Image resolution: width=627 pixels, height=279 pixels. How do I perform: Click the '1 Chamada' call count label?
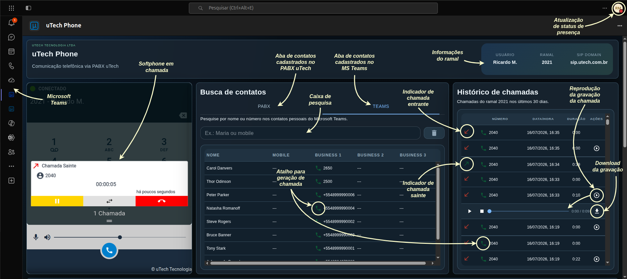pos(109,213)
